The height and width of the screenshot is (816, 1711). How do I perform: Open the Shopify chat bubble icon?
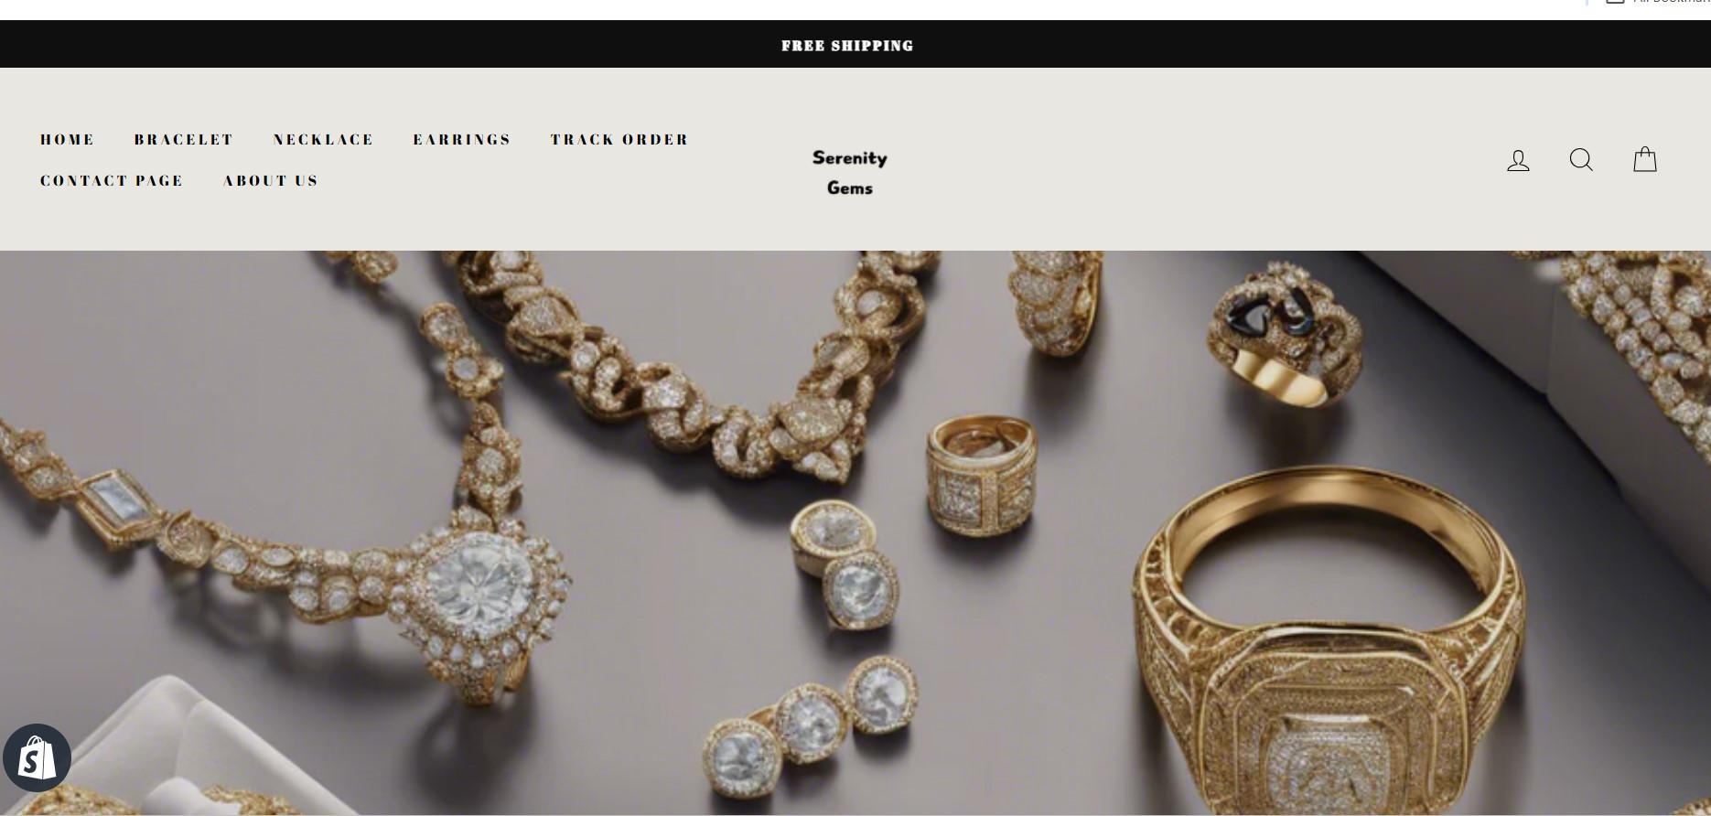[x=37, y=758]
